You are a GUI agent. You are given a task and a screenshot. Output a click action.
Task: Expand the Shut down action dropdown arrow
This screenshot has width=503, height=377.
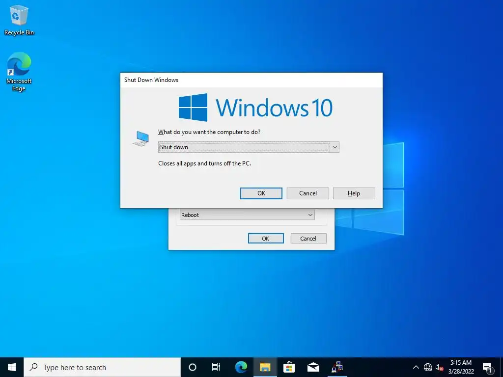[335, 147]
